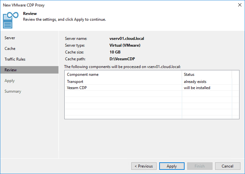Image resolution: width=245 pixels, height=174 pixels.
Task: Open the Cache step
Action: click(x=10, y=49)
